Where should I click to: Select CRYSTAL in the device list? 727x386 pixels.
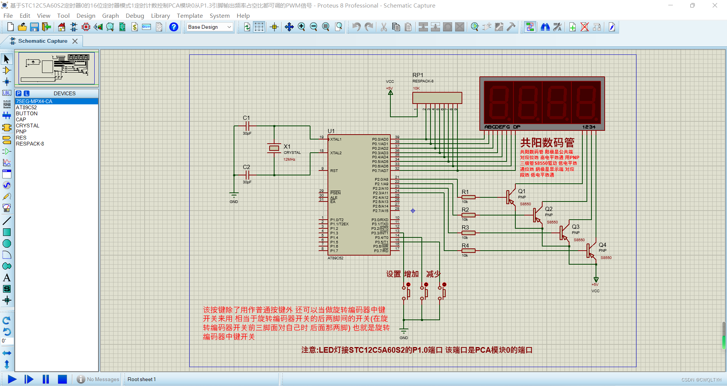point(56,126)
